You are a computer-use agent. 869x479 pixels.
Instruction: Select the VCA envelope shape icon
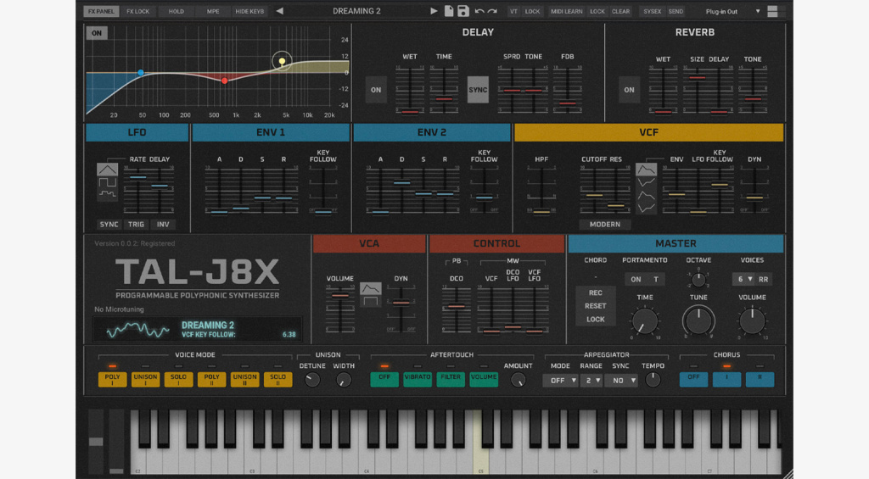[370, 288]
